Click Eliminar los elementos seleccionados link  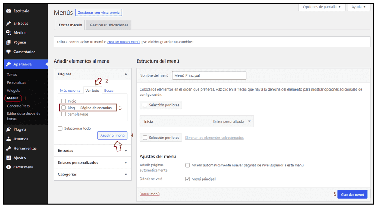pos(214,138)
